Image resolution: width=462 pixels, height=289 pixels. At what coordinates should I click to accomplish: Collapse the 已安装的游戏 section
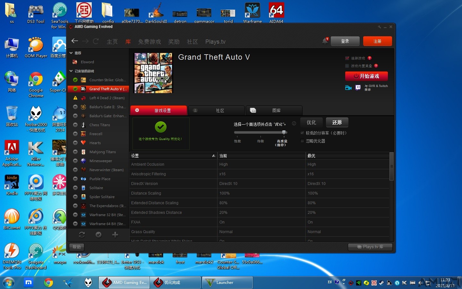click(x=71, y=71)
